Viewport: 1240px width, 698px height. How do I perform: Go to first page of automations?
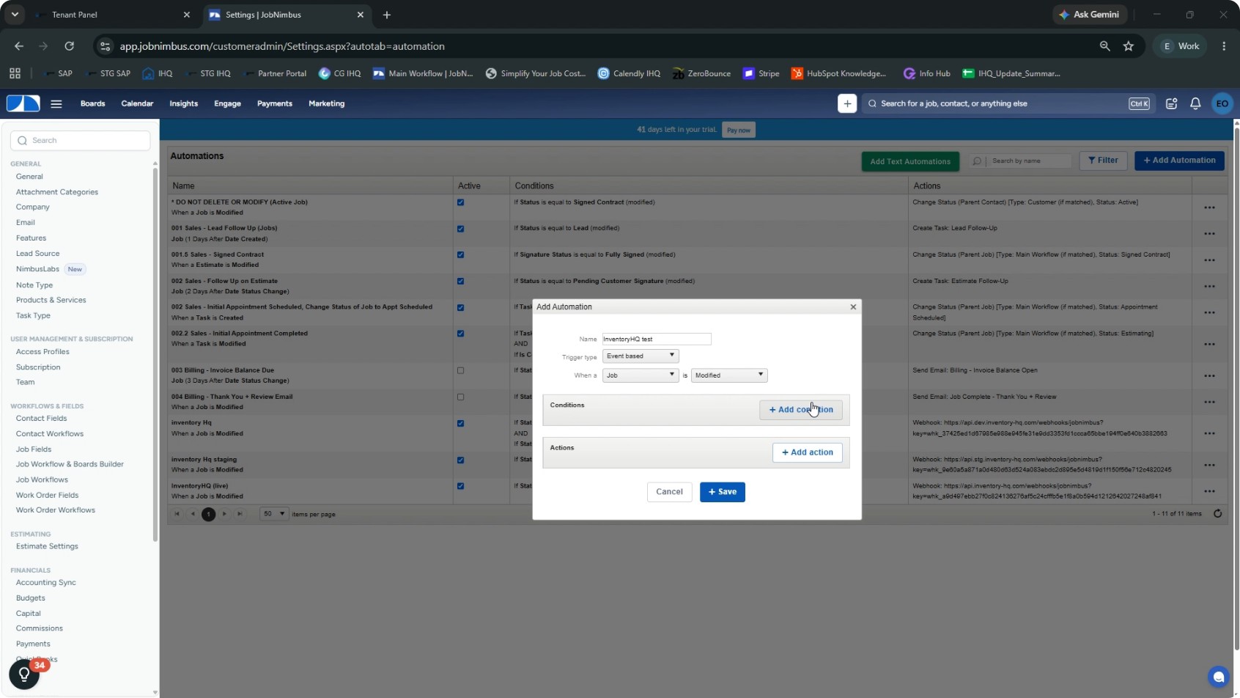pyautogui.click(x=177, y=514)
